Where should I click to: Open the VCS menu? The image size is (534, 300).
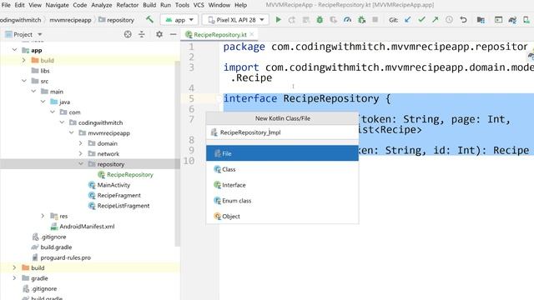click(199, 5)
